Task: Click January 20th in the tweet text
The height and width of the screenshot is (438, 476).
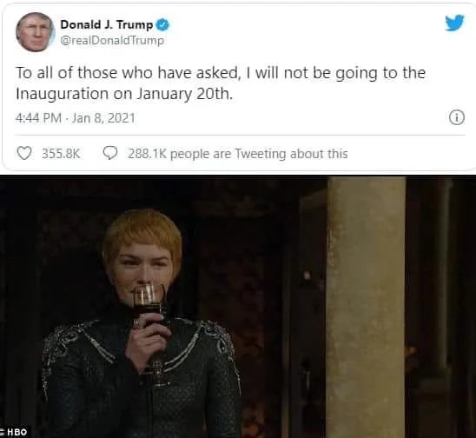Action: 184,94
